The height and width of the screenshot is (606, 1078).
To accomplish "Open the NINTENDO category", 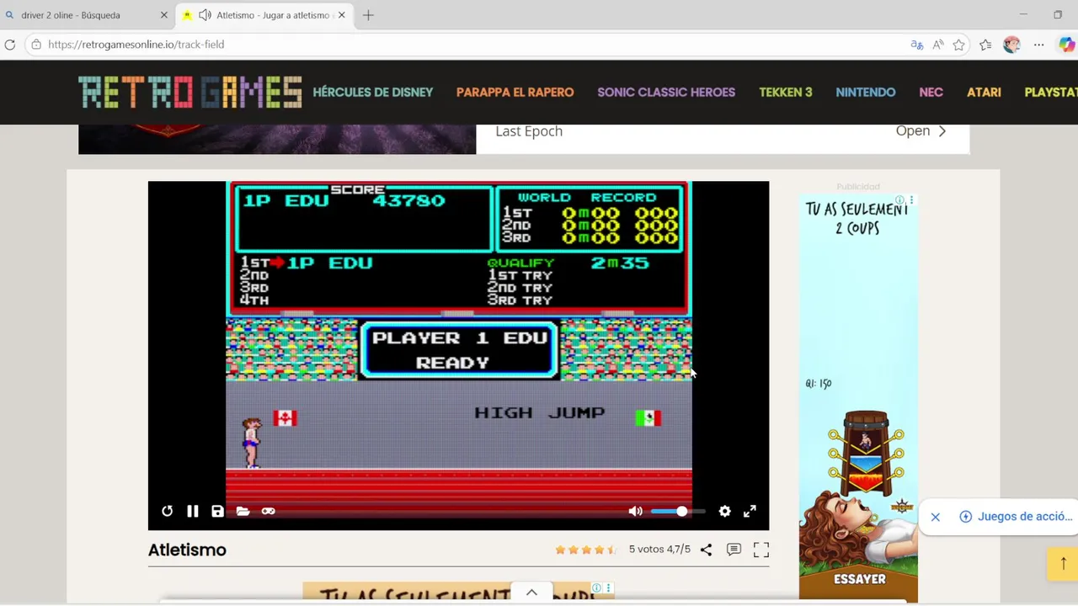I will tap(865, 93).
